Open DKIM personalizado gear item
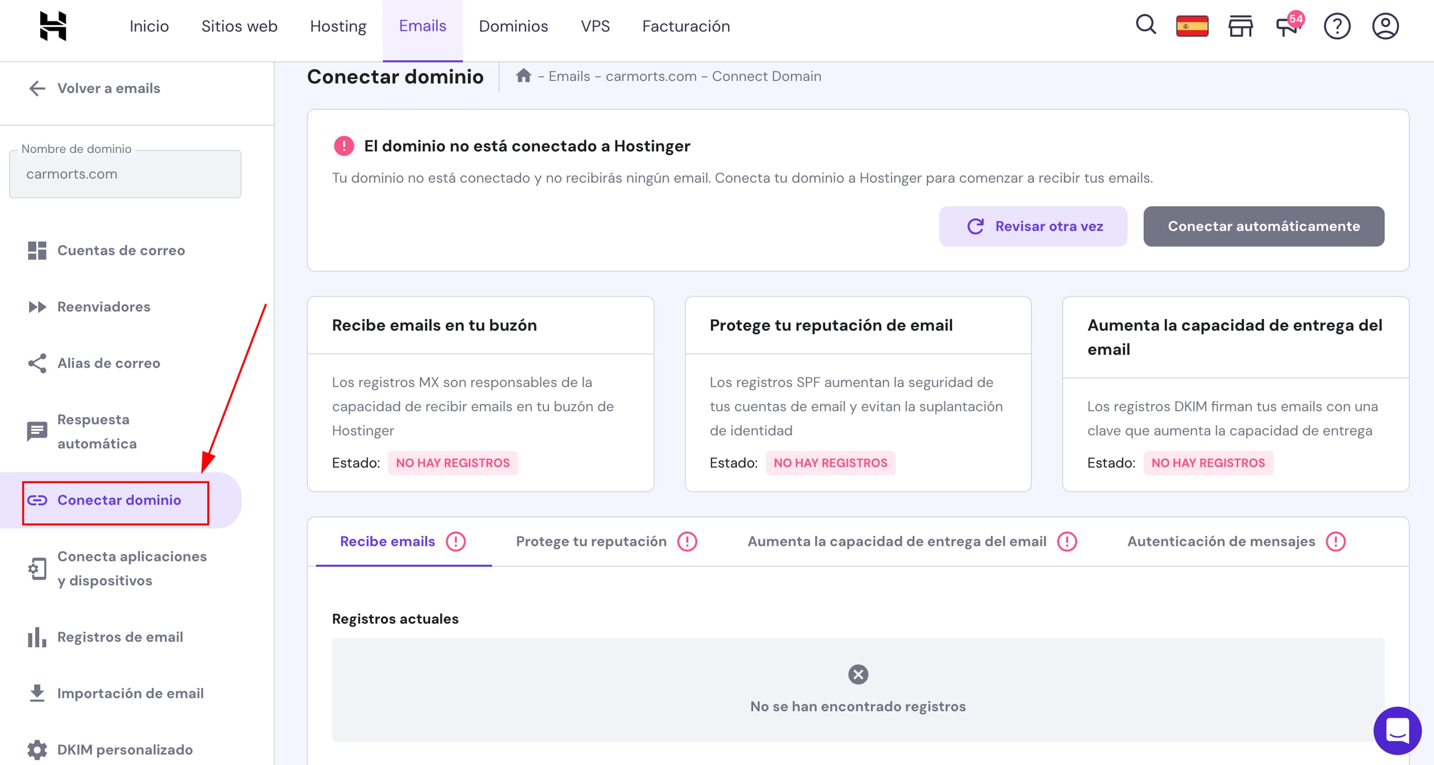The width and height of the screenshot is (1434, 765). click(124, 749)
